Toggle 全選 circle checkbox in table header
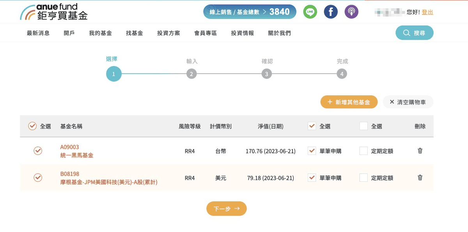Screen dimensions: 468x232 pos(33,126)
